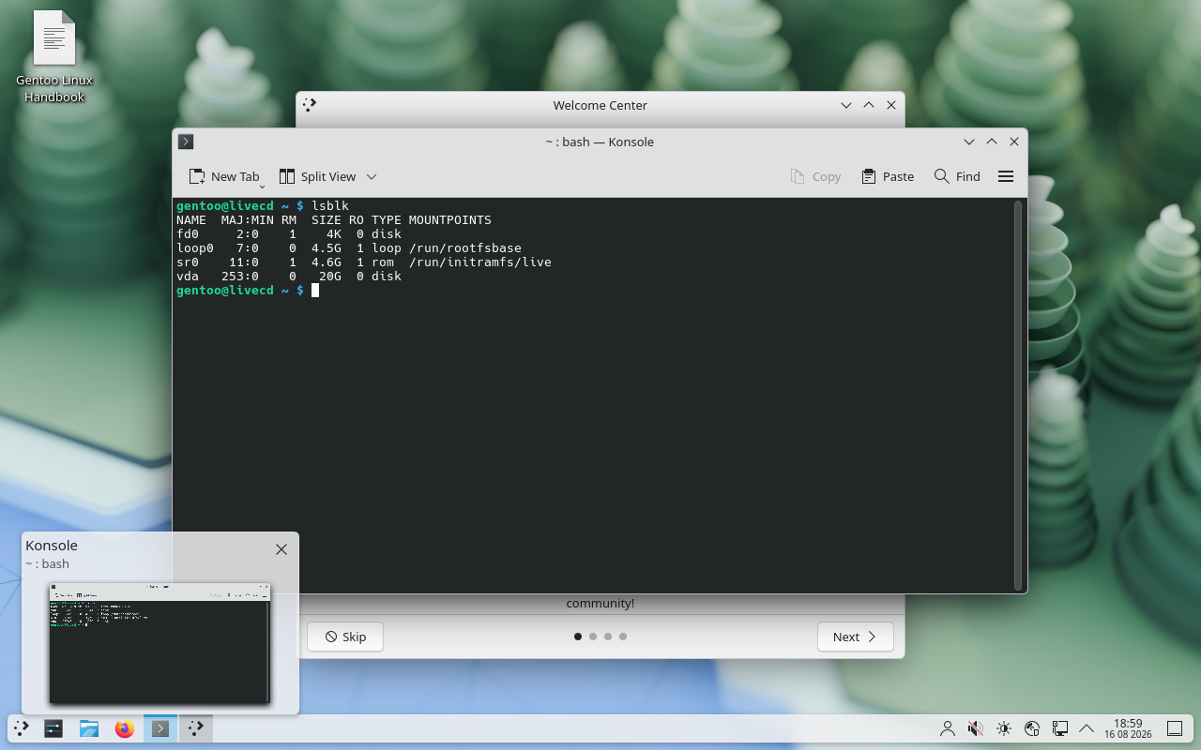This screenshot has width=1201, height=750.
Task: Click the muted audio volume tray icon
Action: coord(976,728)
